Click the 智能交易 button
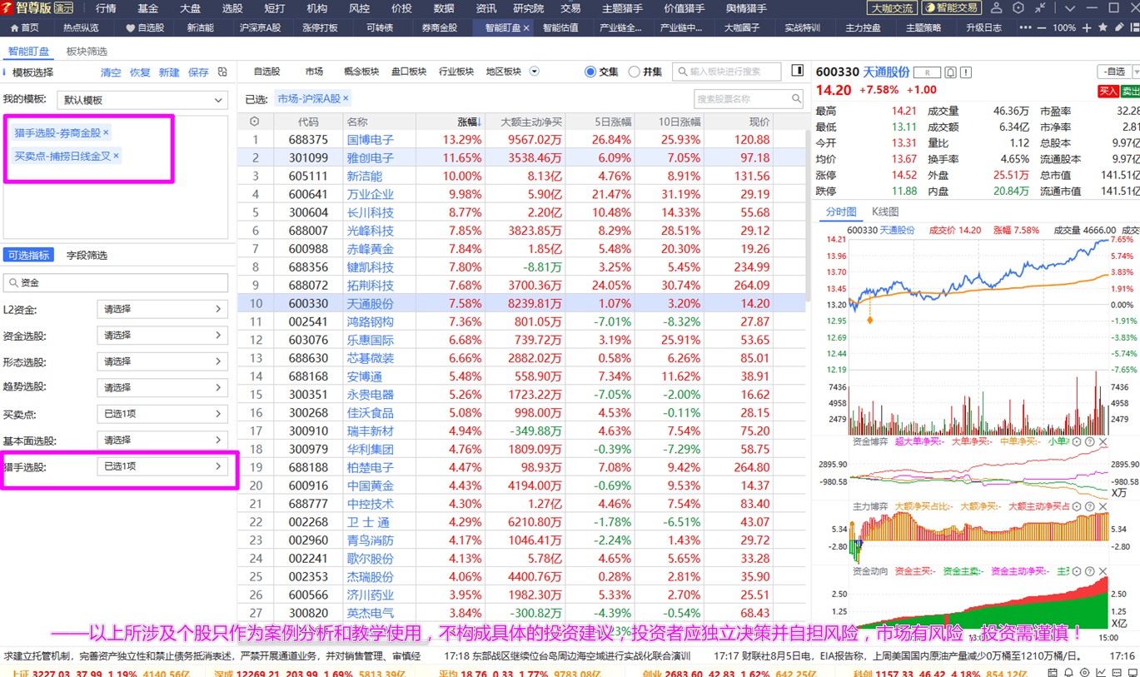 click(952, 8)
